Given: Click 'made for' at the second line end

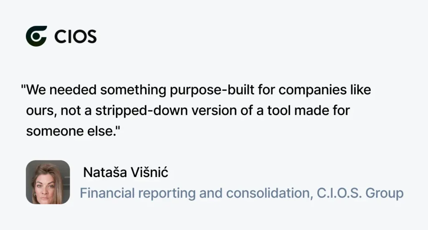Looking at the screenshot, I should pyautogui.click(x=322, y=111).
